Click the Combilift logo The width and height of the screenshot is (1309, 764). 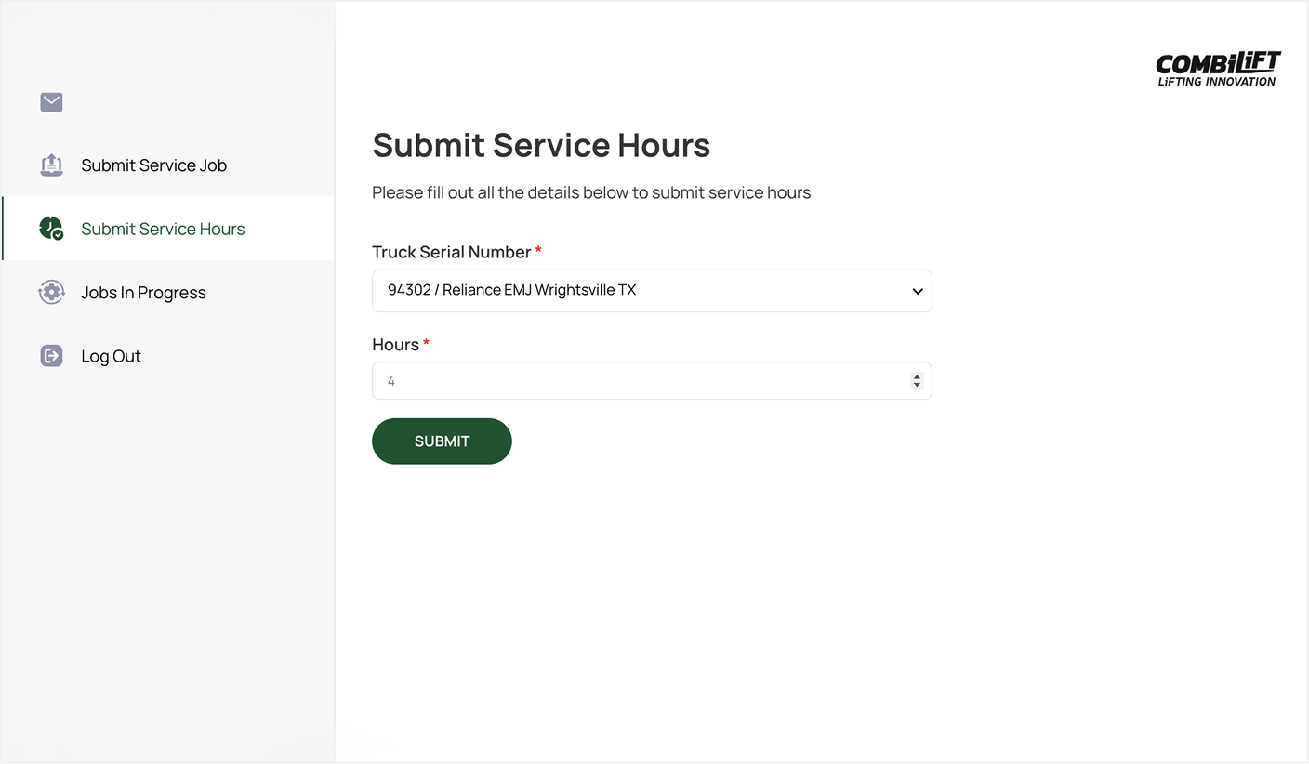coord(1217,70)
